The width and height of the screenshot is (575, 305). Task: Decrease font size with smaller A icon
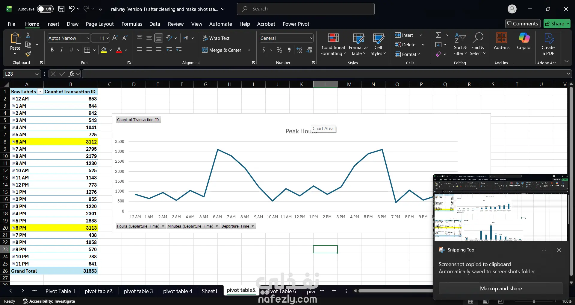click(x=125, y=38)
